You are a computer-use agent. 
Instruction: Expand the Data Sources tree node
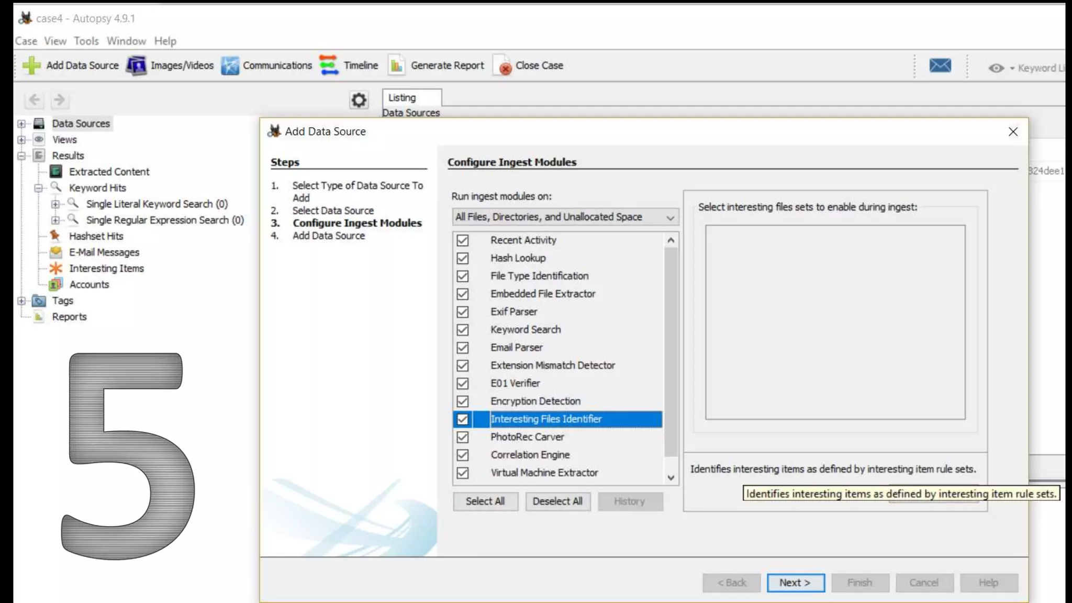click(x=21, y=124)
